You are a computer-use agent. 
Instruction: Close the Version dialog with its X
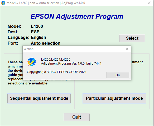[x=127, y=49]
